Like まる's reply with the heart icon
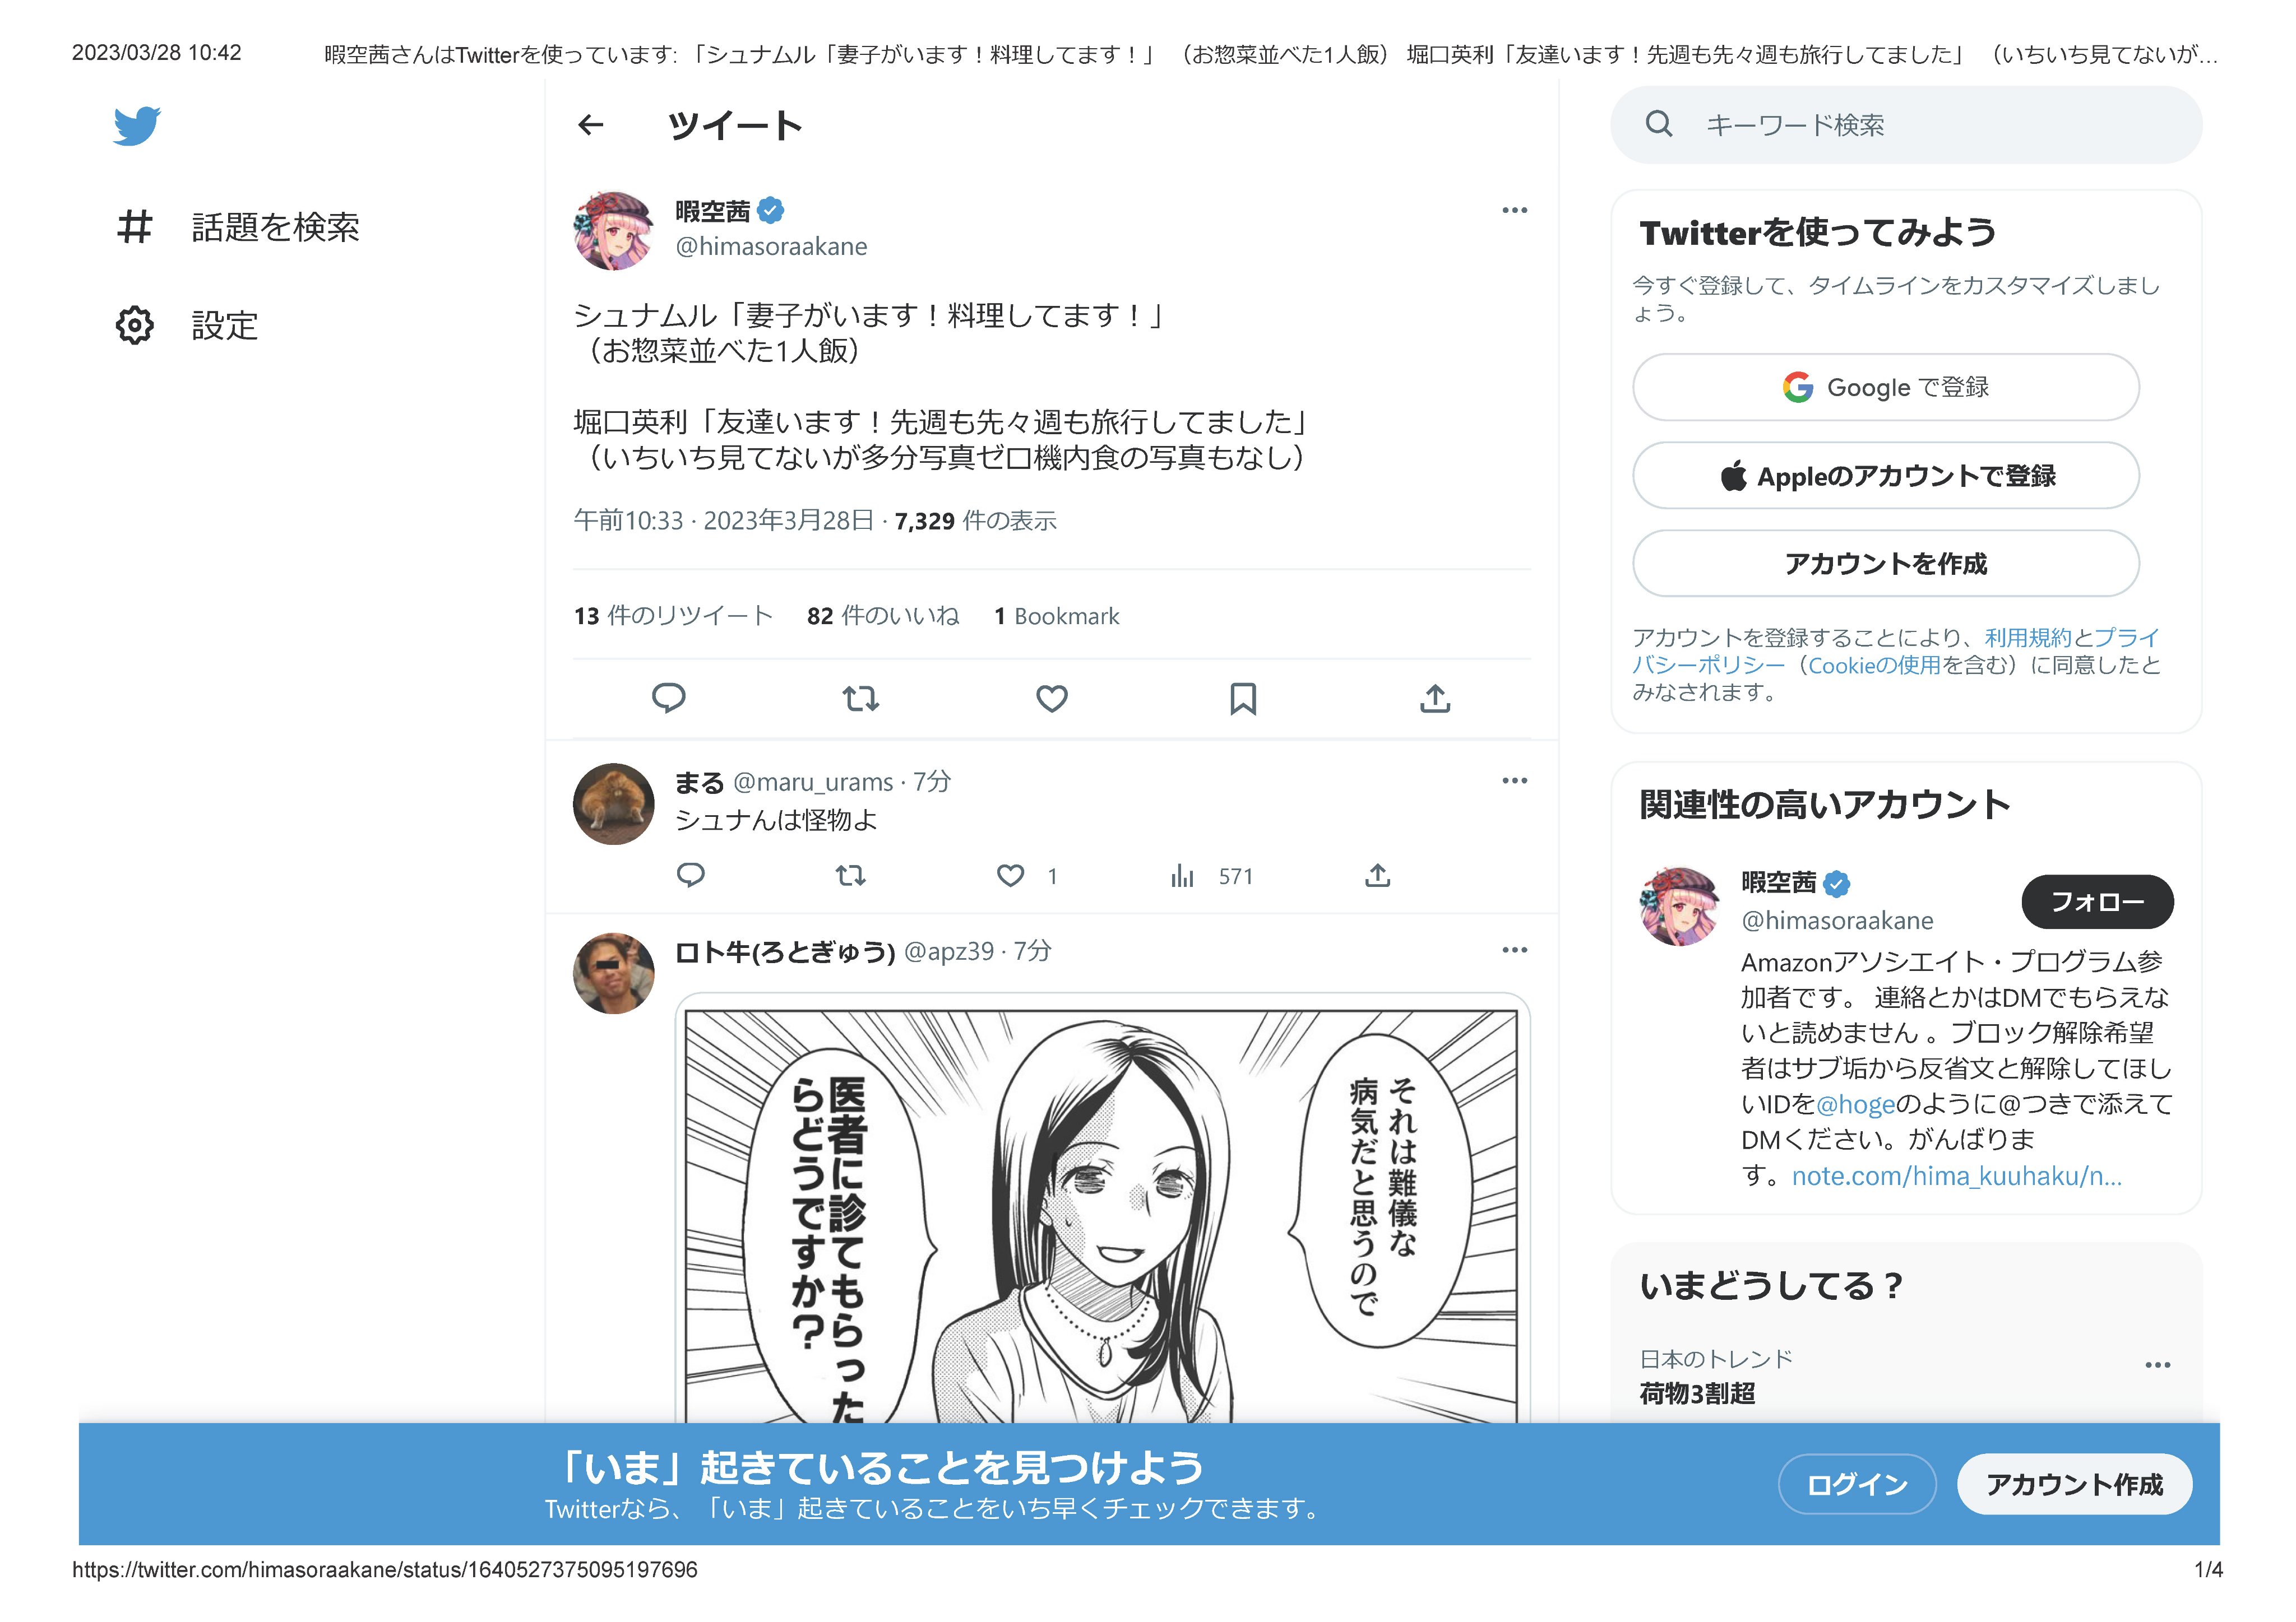Image resolution: width=2296 pixels, height=1622 pixels. tap(1011, 876)
